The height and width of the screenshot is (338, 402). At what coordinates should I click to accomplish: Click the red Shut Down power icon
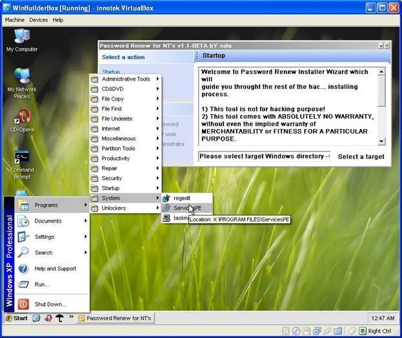pos(23,304)
